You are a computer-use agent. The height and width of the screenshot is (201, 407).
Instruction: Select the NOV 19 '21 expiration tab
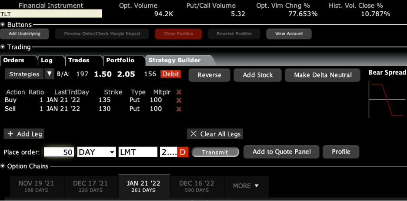tap(37, 186)
